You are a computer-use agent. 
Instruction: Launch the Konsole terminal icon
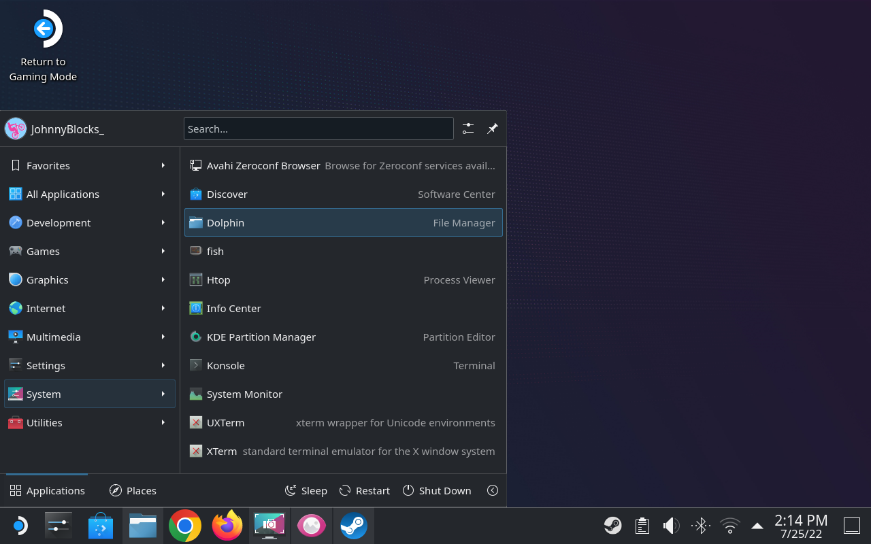(196, 365)
